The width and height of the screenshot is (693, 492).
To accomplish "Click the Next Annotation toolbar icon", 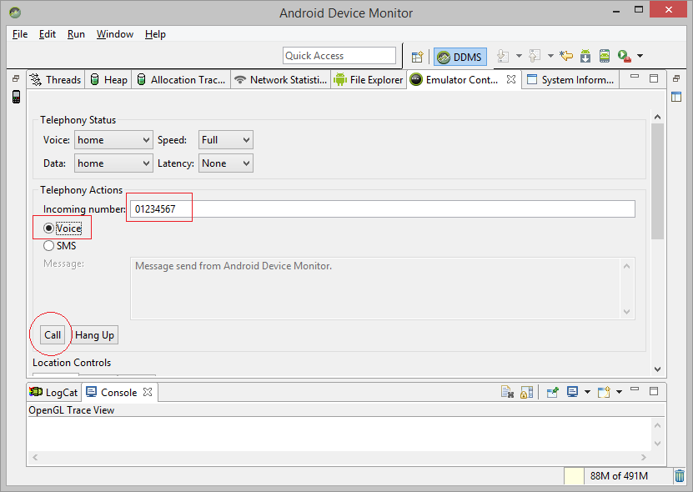I will [503, 56].
